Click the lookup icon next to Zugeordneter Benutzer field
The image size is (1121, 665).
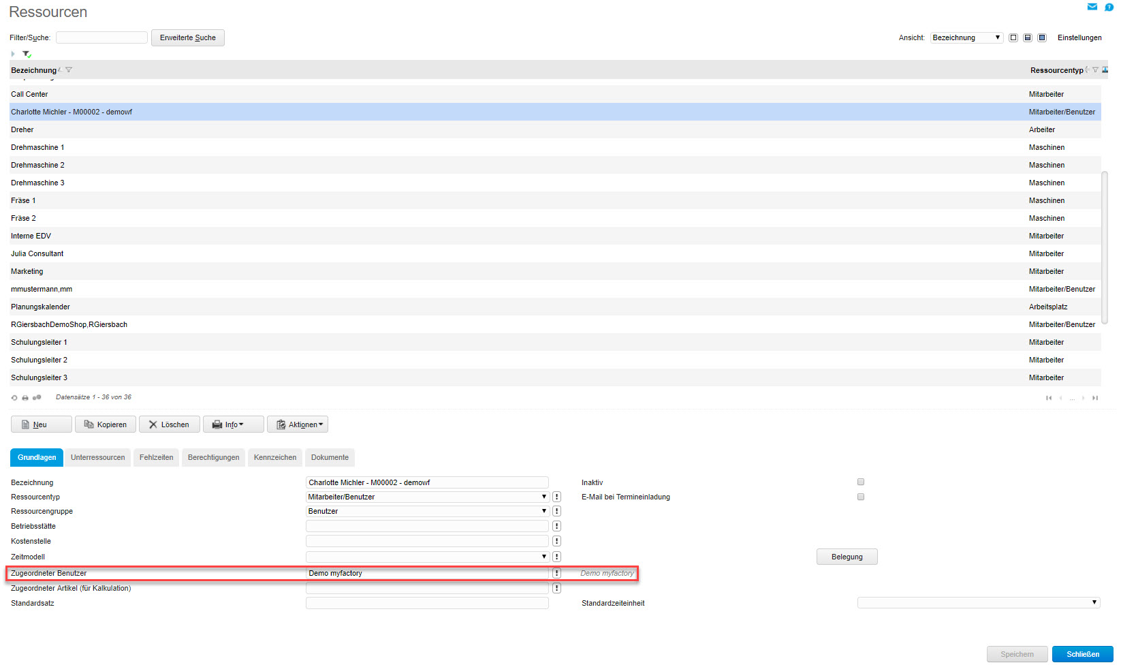[556, 573]
